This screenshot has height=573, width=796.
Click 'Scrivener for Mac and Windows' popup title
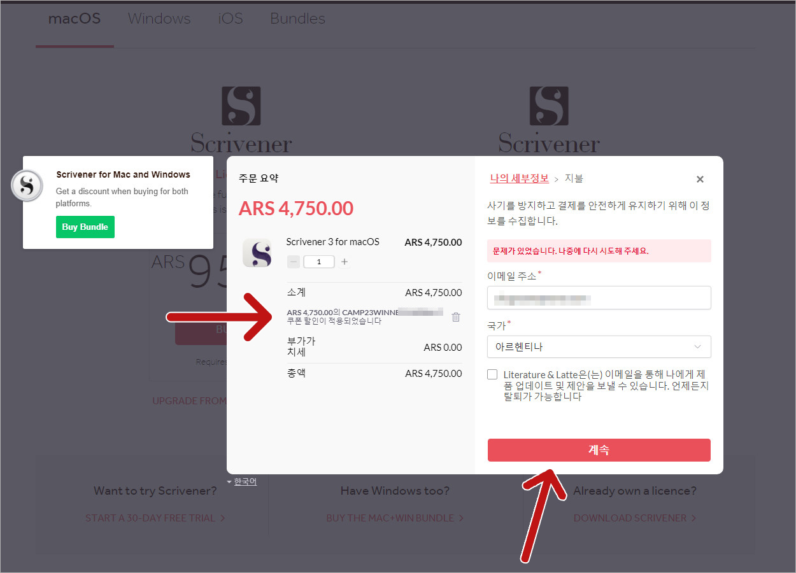point(123,174)
